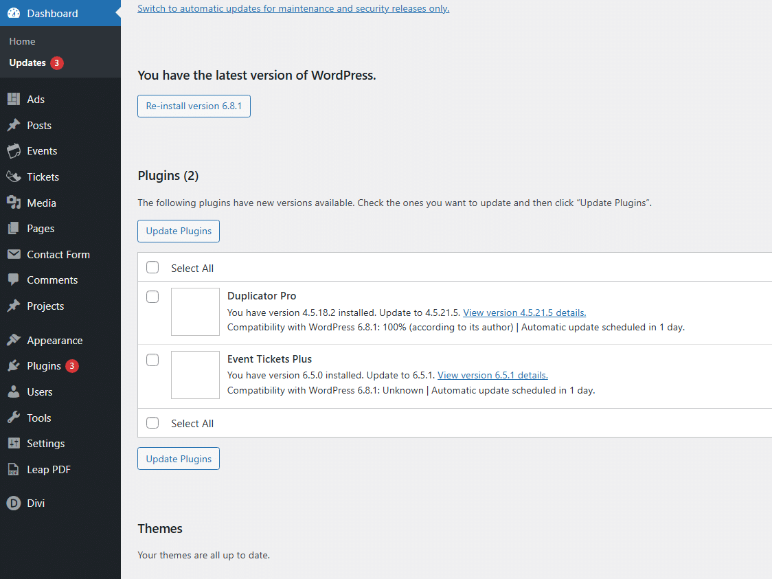Viewport: 772px width, 579px height.
Task: Click the red Updates count badge
Action: (x=56, y=63)
